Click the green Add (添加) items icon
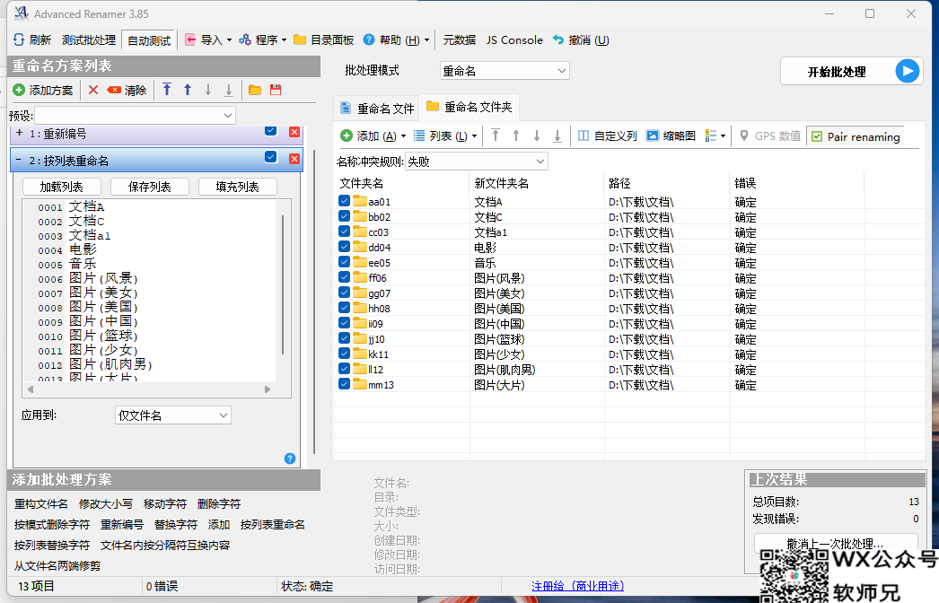Screen dimensions: 939x603 point(347,135)
